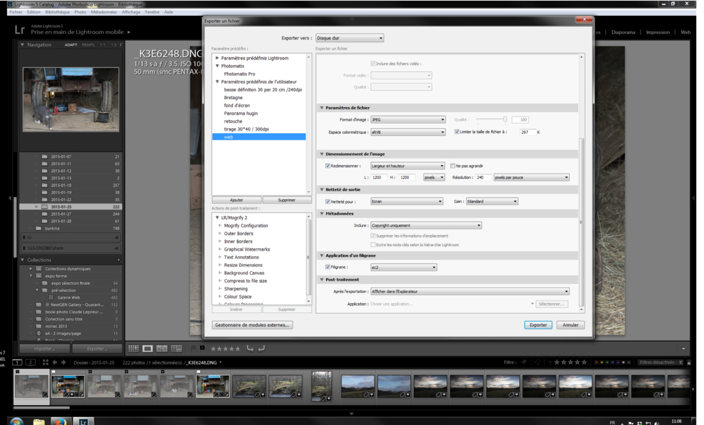
Task: Switch to Grid view icon in toolbar
Action: pos(133,349)
